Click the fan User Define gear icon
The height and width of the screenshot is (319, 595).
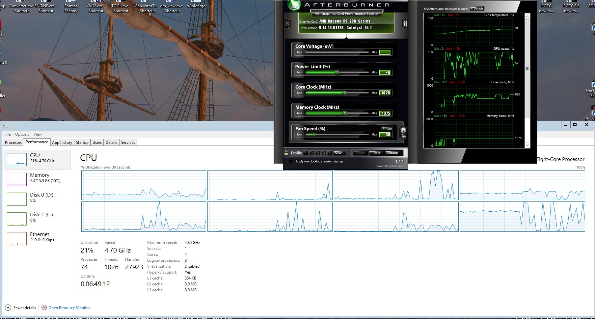tap(403, 132)
